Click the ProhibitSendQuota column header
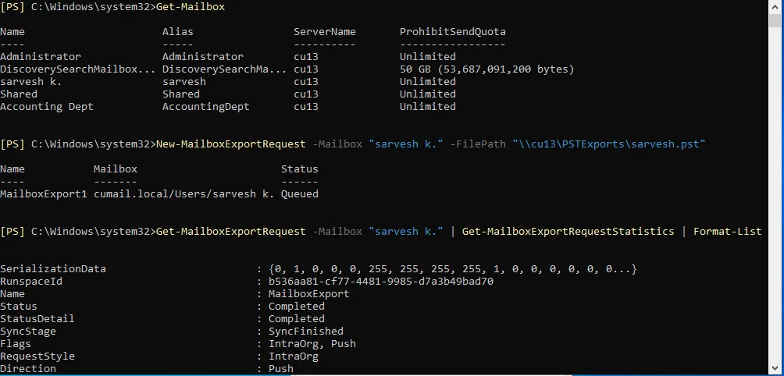 [452, 32]
